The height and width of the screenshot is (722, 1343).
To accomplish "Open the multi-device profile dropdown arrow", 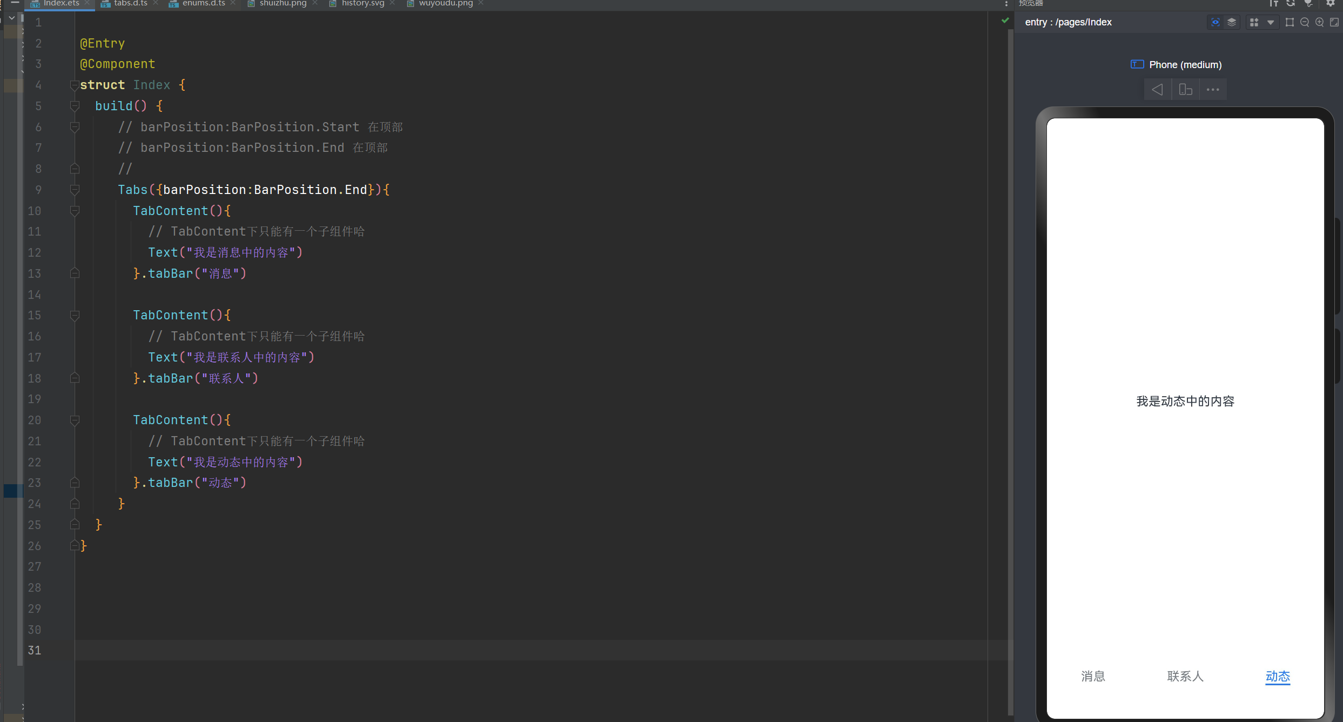I will point(1271,22).
